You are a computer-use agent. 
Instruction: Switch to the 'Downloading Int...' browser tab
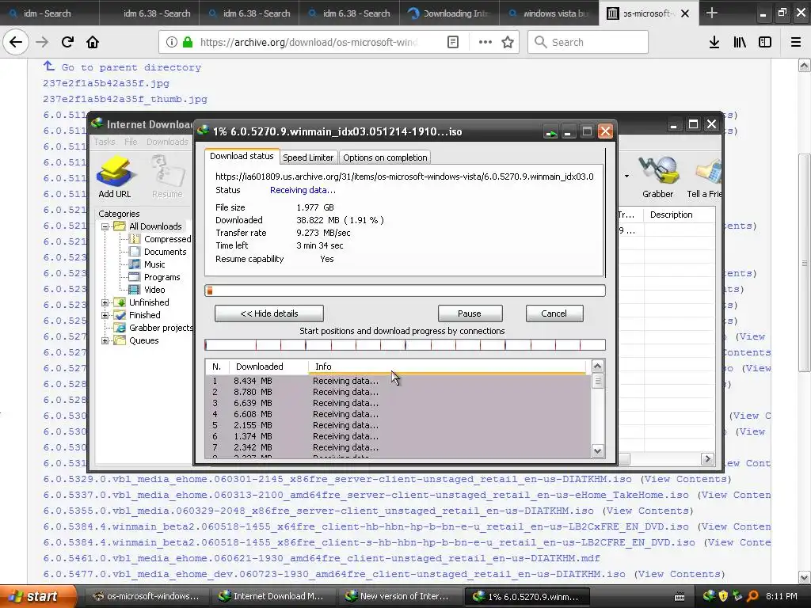[450, 13]
